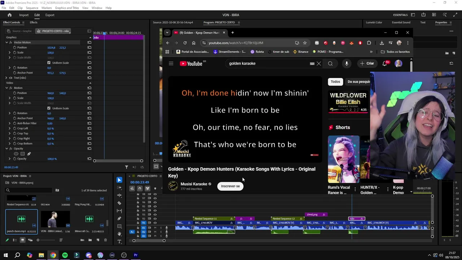Expand Vector Motion Rotation property
Image resolution: width=462 pixels, height=260 pixels.
point(10,68)
